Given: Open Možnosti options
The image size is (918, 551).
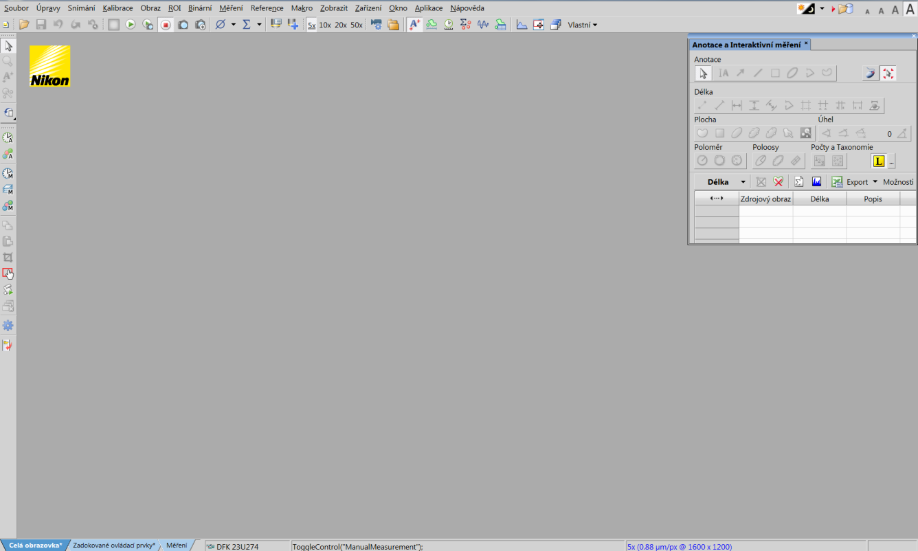Looking at the screenshot, I should pos(898,182).
